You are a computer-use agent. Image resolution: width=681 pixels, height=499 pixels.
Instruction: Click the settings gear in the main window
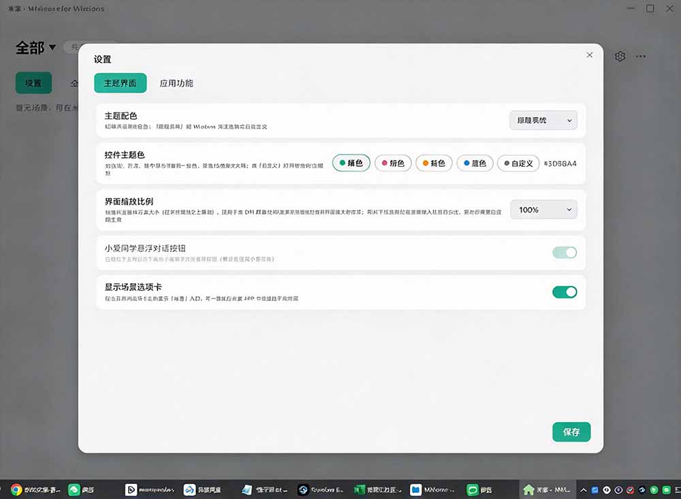coord(620,57)
